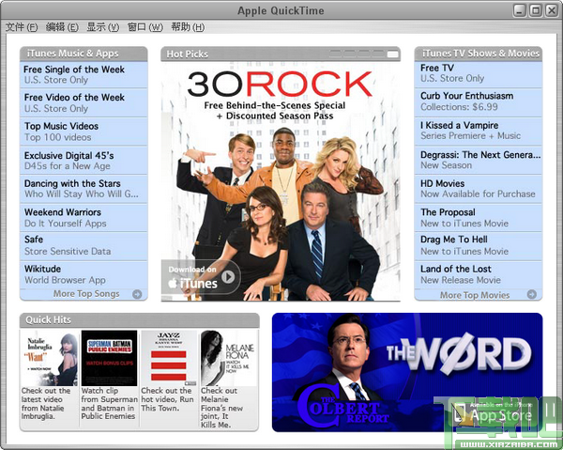Open Drag Me To Hell entry

pos(479,246)
